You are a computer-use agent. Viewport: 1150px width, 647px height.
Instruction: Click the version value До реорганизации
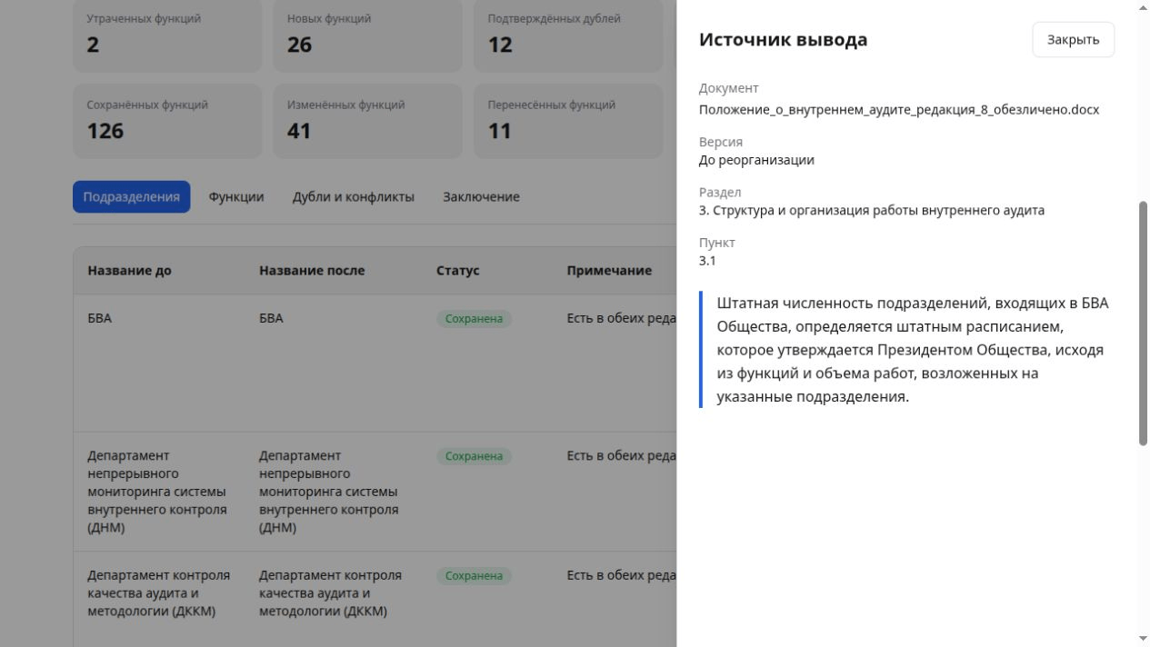point(756,161)
